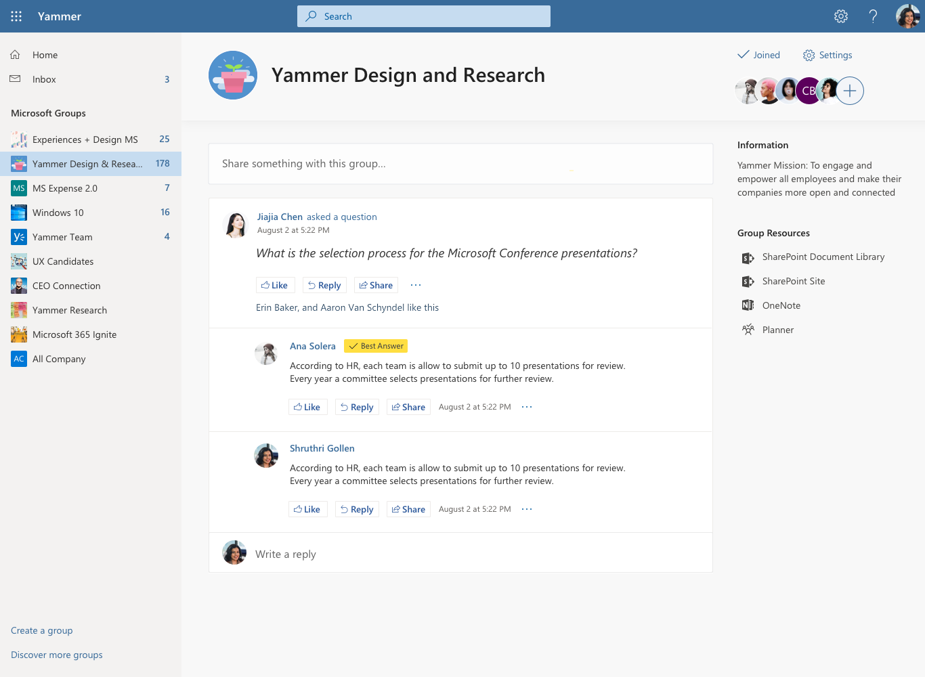
Task: Like Shruthri Gollen's reply
Action: pyautogui.click(x=307, y=509)
